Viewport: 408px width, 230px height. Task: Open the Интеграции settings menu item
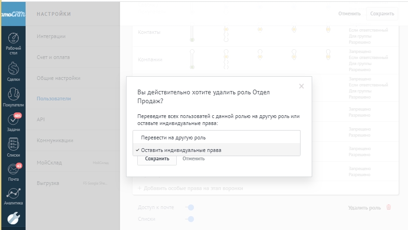click(x=51, y=36)
